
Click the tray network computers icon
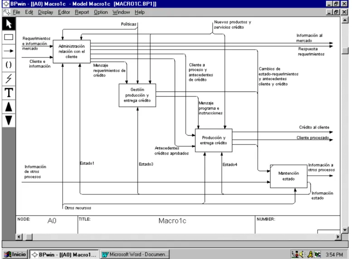(295, 254)
